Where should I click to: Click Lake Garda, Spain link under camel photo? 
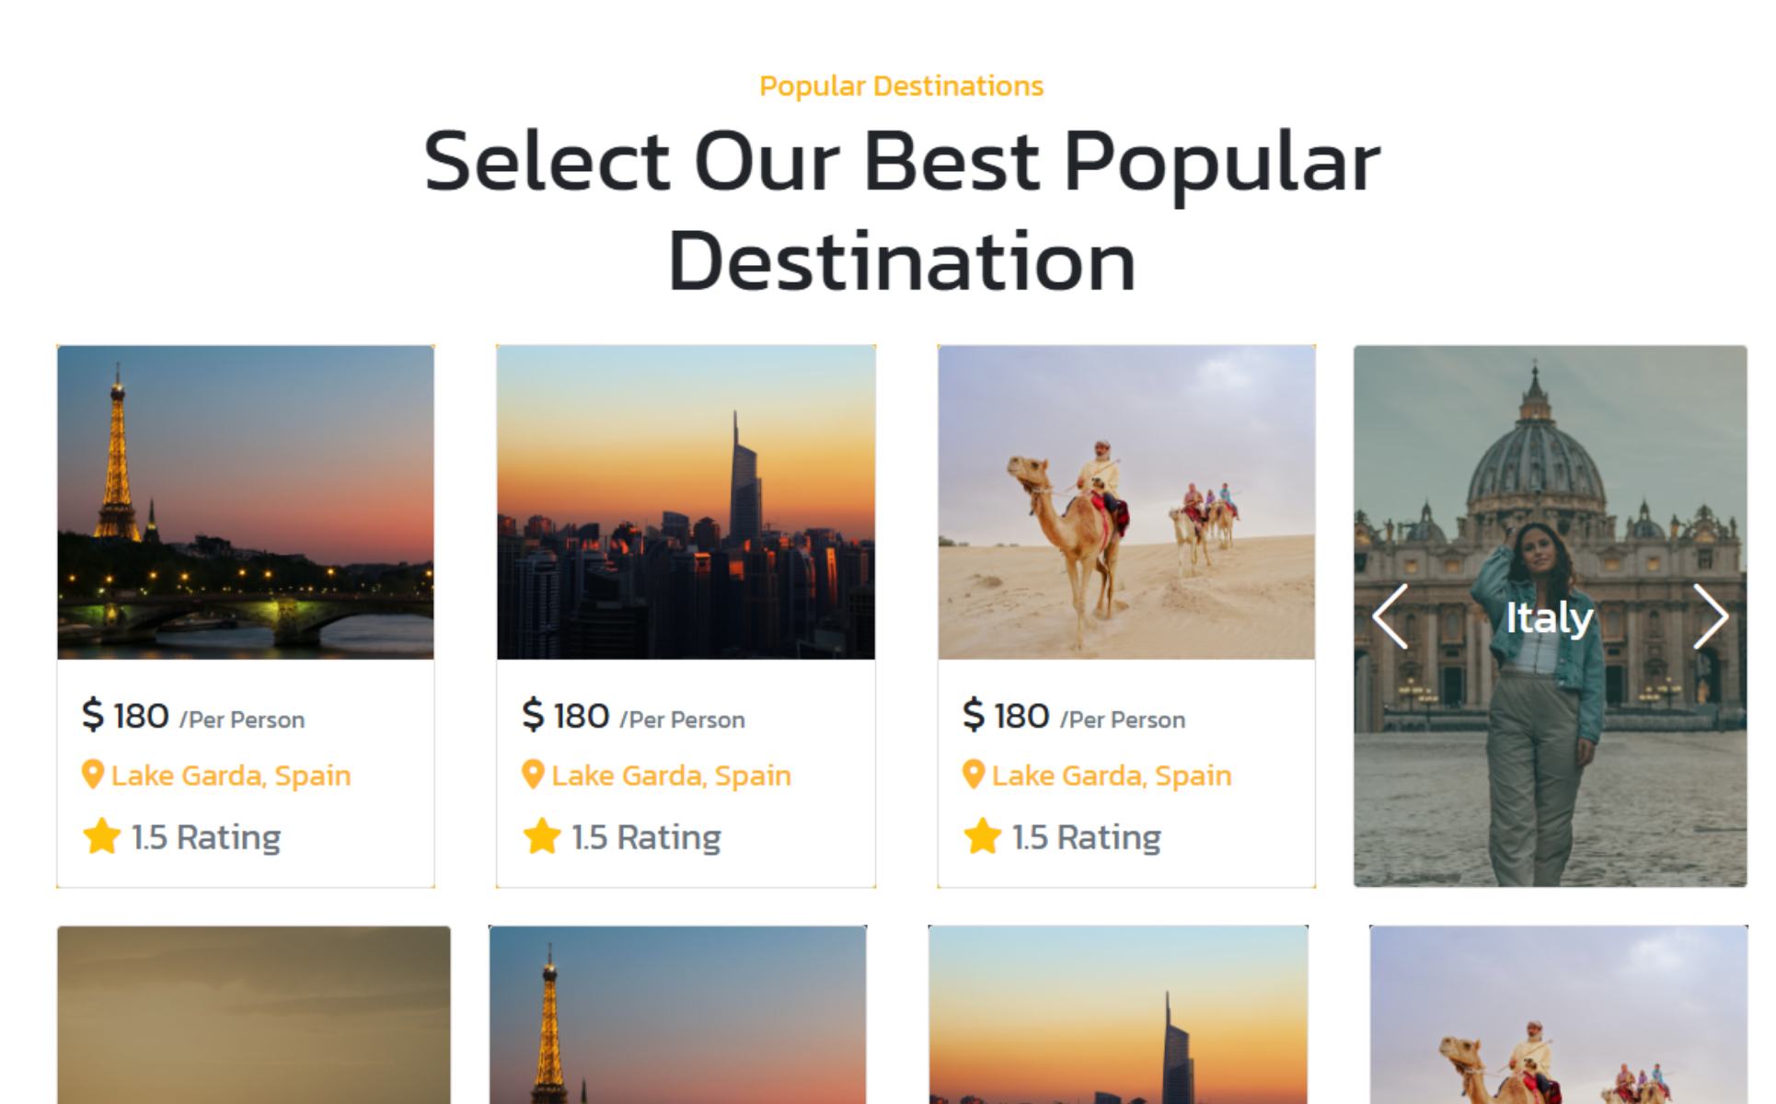1112,776
